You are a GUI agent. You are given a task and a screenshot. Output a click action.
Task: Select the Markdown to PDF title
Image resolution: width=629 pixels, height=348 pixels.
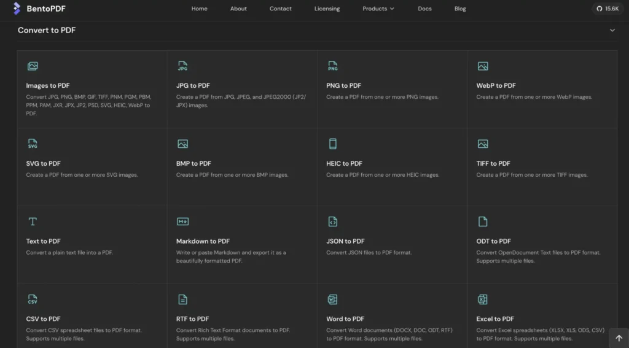[203, 241]
